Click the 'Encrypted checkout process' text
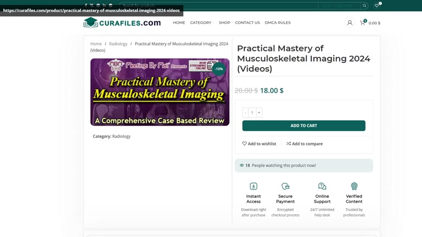Screen dimensions: 422x237 coord(285,212)
